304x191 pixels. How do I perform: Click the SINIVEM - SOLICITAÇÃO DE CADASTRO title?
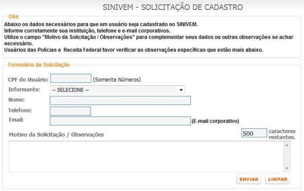pos(172,8)
